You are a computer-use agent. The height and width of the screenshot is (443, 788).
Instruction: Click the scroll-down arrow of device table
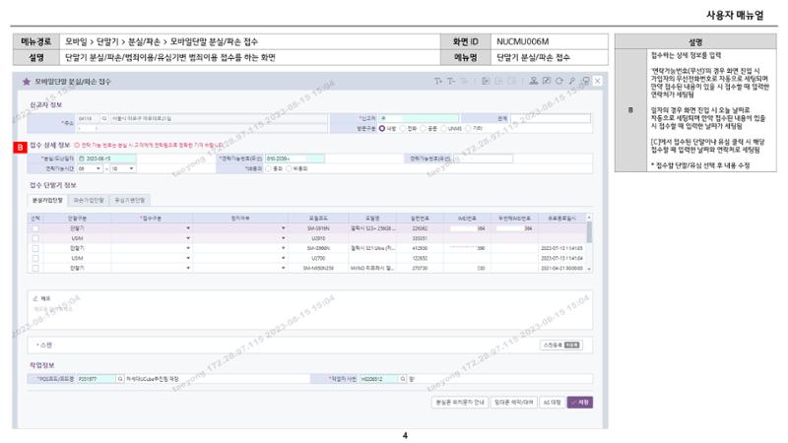click(x=589, y=270)
